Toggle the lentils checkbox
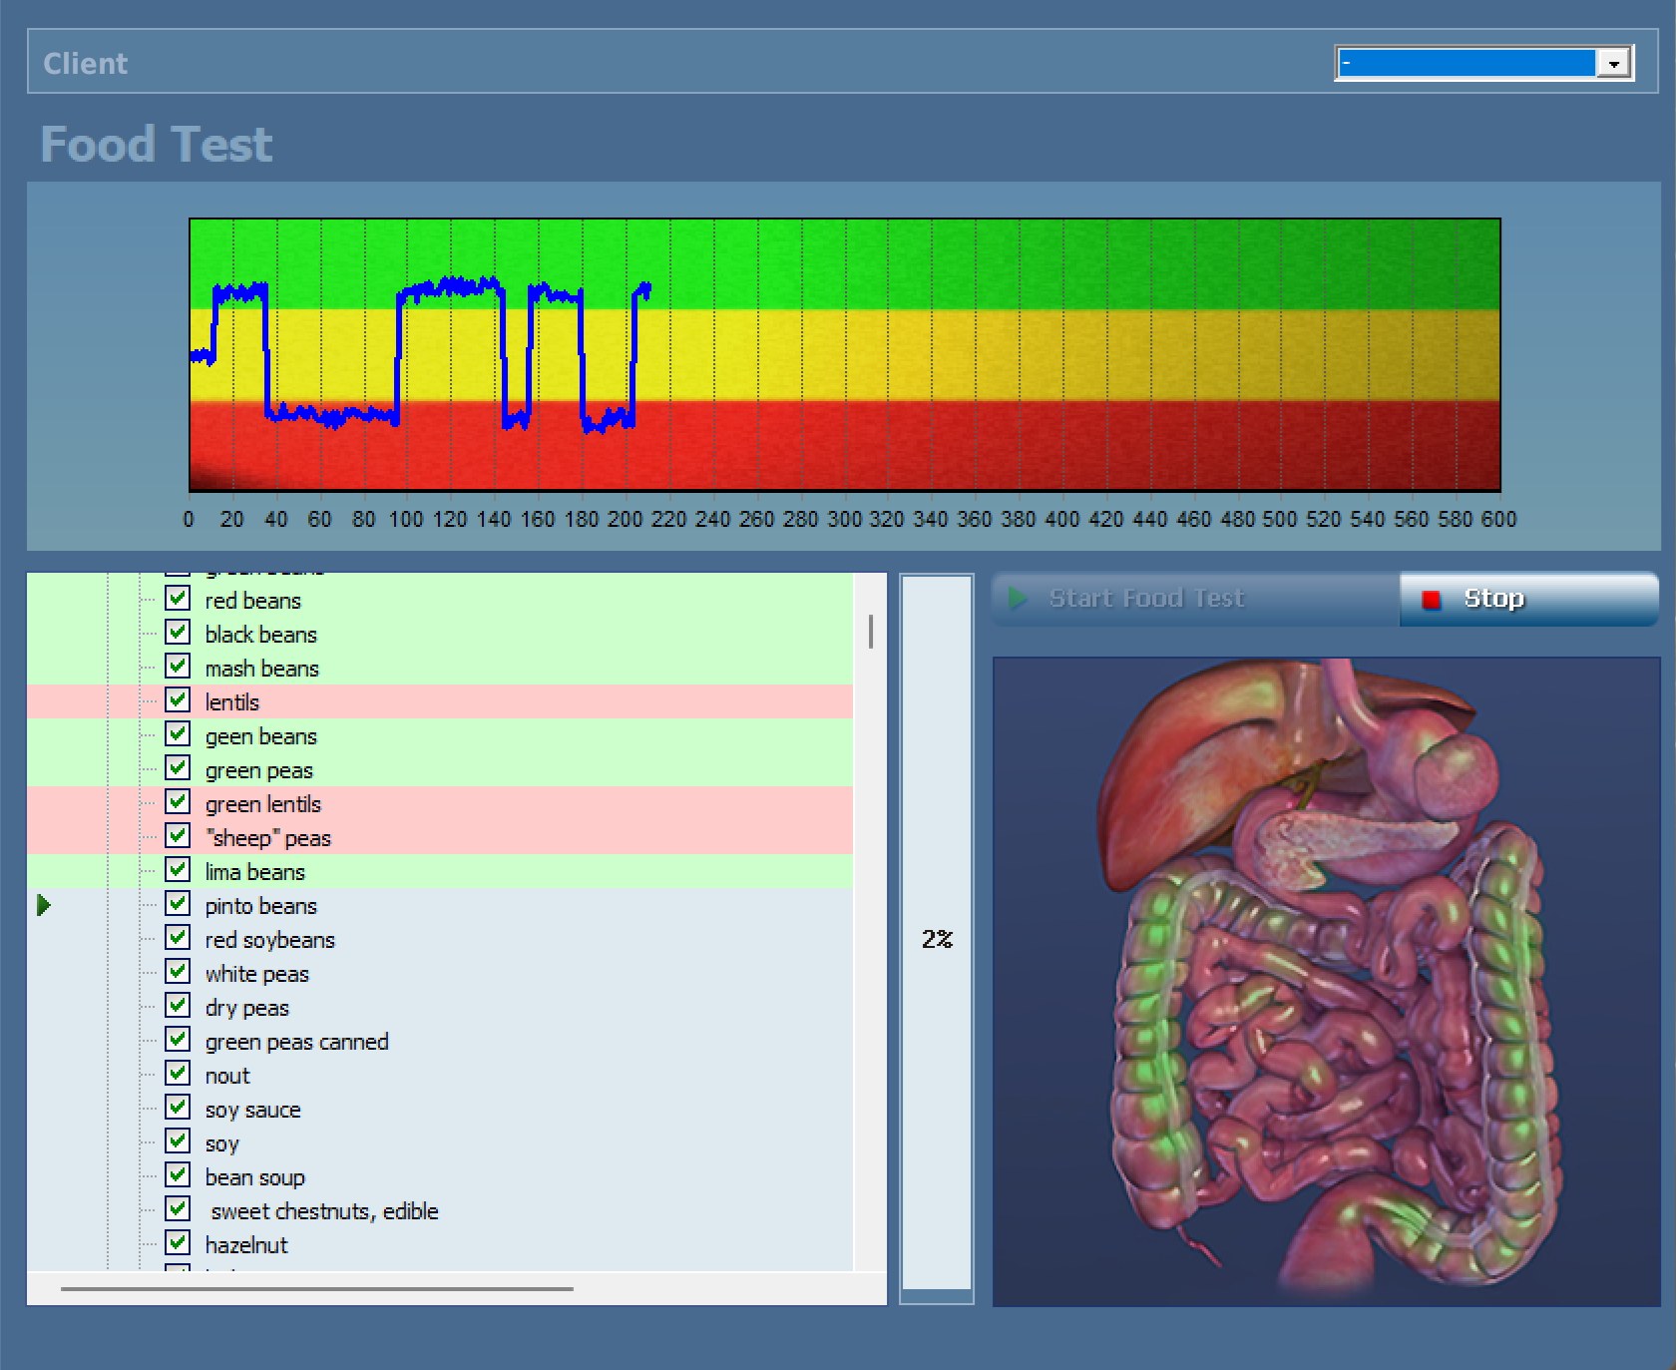 (x=178, y=700)
